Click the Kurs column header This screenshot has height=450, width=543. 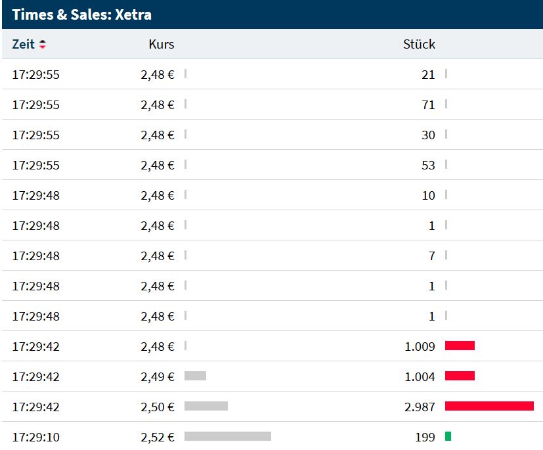point(161,45)
